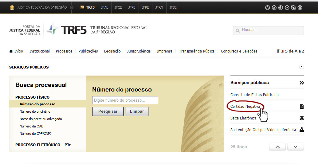Open the Imprensa menu
Screen dimensions: 318x164
[164, 51]
